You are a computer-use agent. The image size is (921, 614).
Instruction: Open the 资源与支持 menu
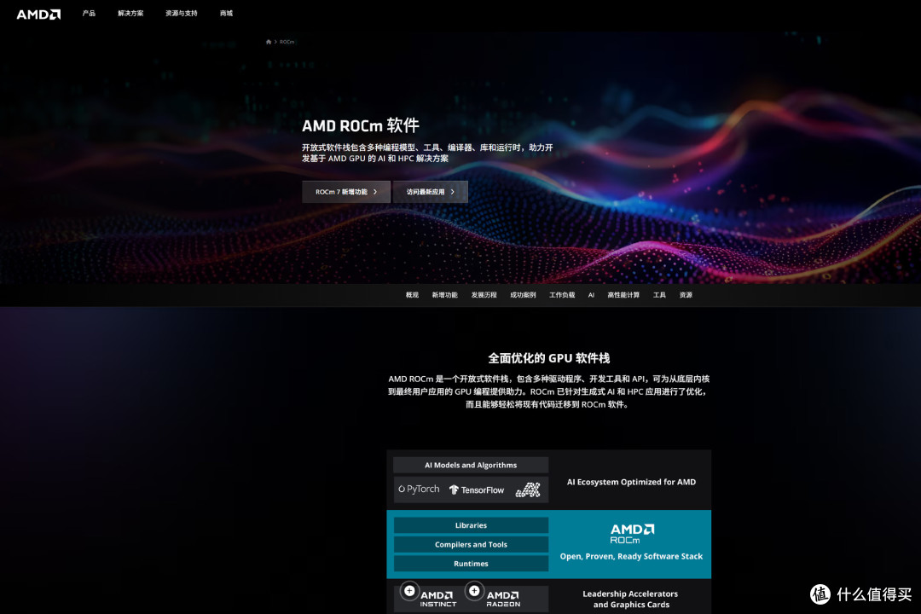pyautogui.click(x=182, y=13)
